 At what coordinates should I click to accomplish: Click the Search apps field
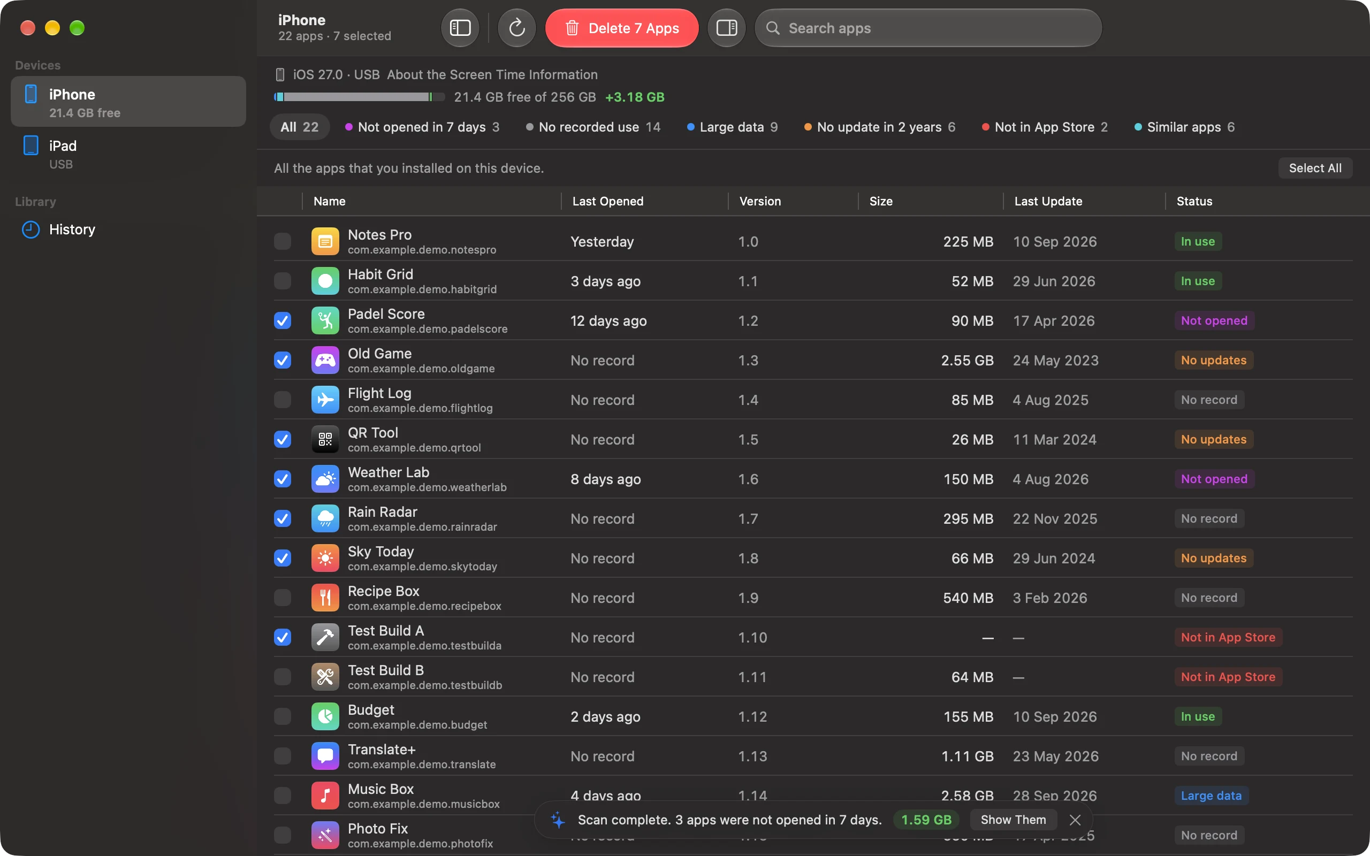928,28
